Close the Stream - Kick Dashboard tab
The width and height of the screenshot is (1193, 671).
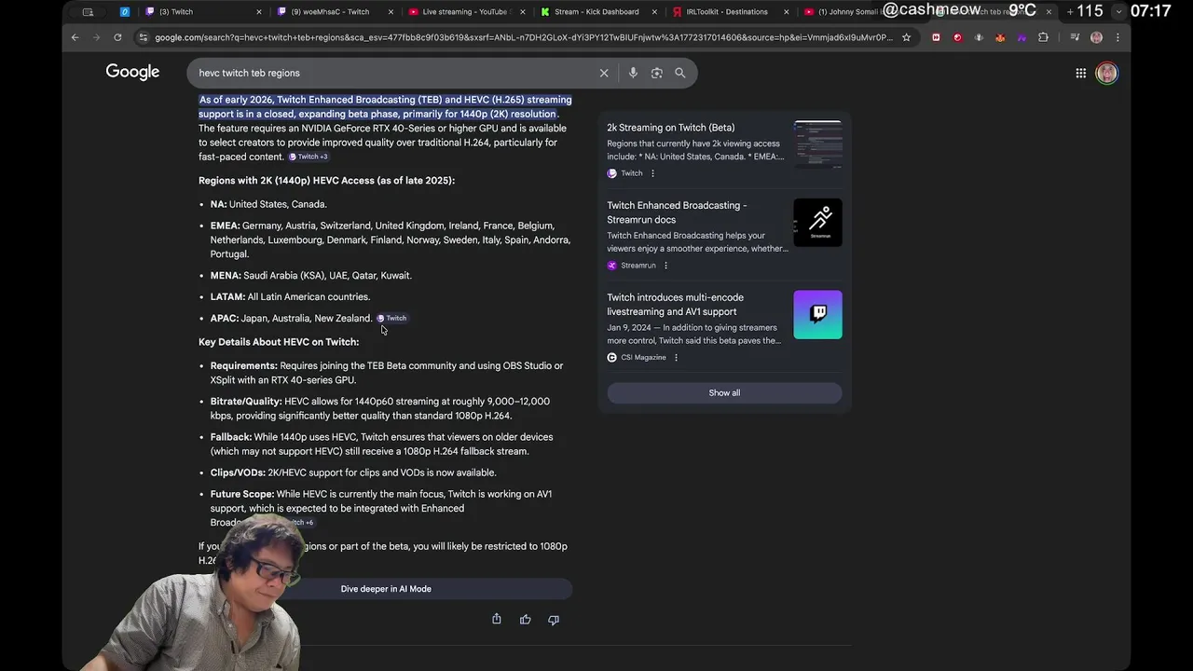click(655, 12)
